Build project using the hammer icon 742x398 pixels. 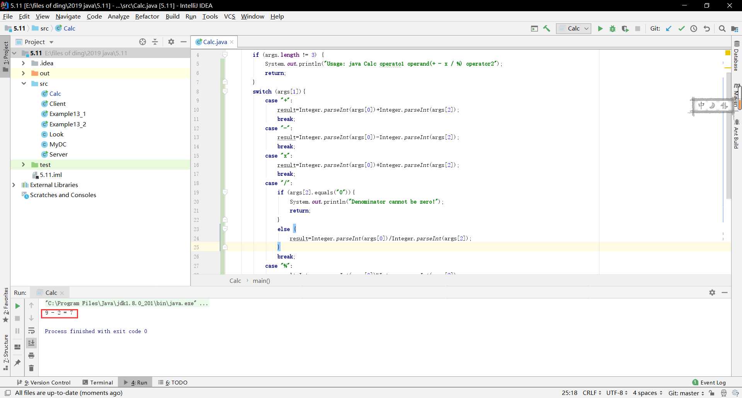tap(547, 29)
